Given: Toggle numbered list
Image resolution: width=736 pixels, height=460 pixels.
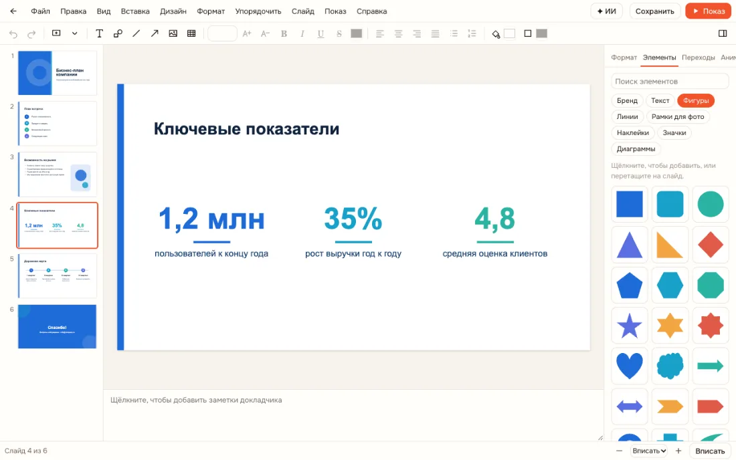Looking at the screenshot, I should (x=472, y=33).
